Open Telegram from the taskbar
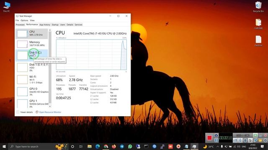Viewport: 268px width, 150px height. point(122,146)
